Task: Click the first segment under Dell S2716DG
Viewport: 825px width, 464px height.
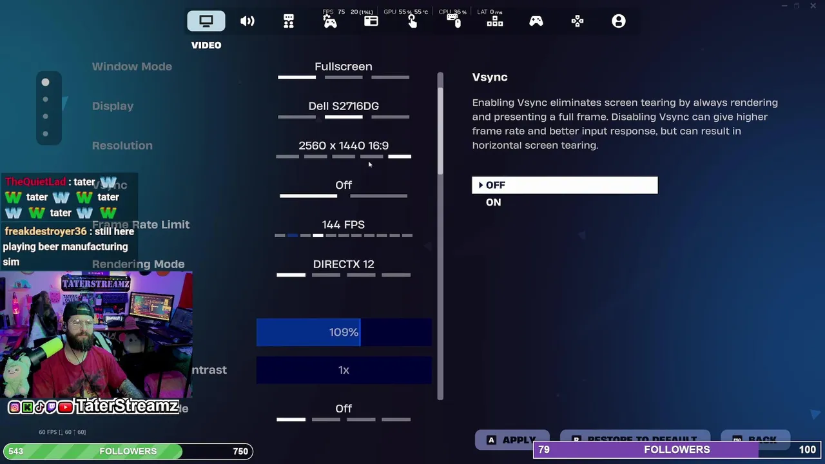Action: click(x=296, y=117)
